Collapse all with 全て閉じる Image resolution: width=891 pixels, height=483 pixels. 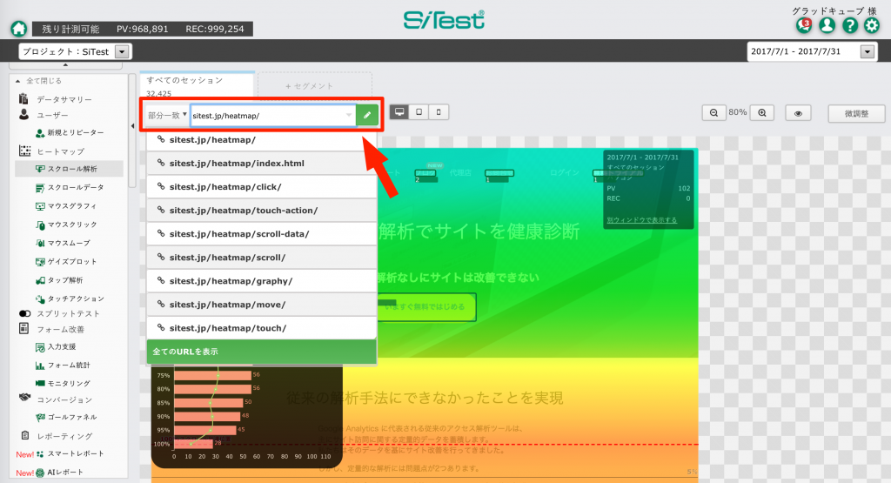click(x=38, y=81)
